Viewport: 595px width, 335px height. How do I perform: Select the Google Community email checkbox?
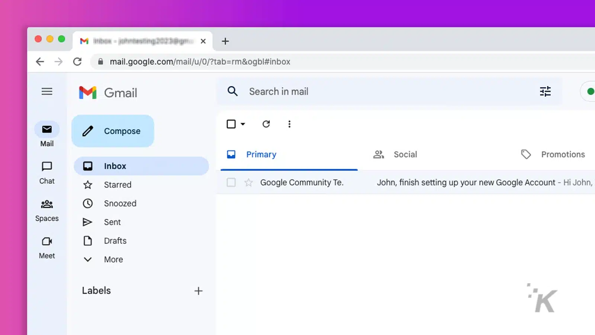(x=231, y=182)
